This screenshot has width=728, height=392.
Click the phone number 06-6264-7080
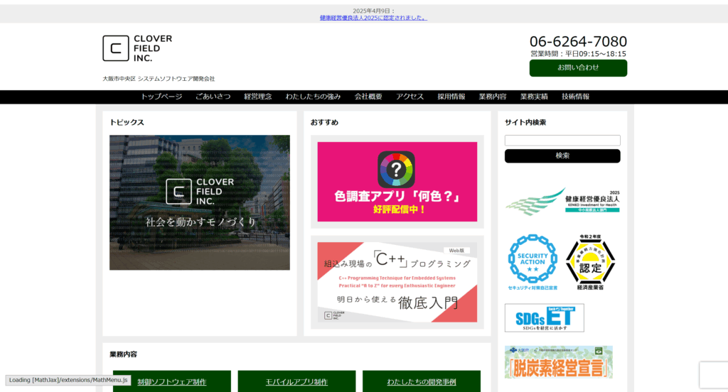pyautogui.click(x=578, y=42)
